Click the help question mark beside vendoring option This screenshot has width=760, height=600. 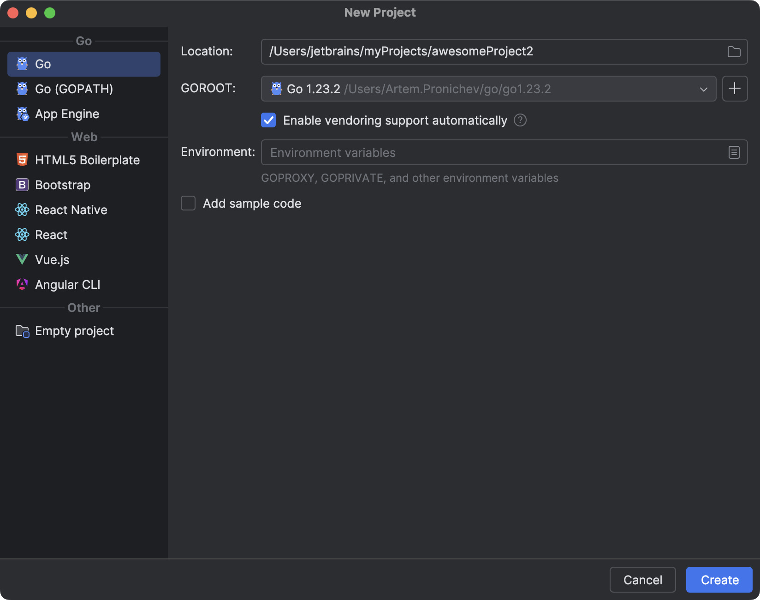pos(520,120)
